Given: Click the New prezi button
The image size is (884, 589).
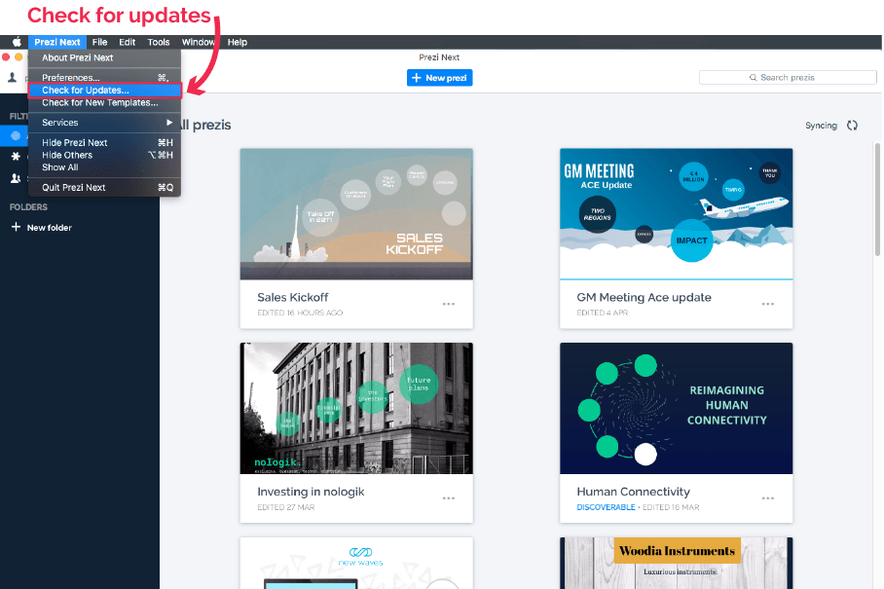Looking at the screenshot, I should pyautogui.click(x=439, y=78).
